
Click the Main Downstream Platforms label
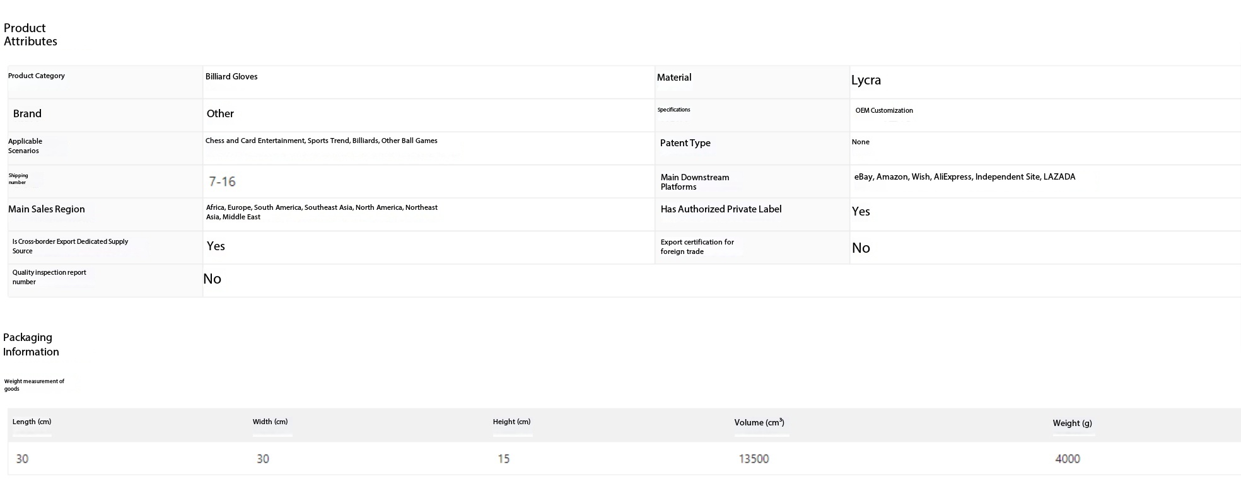click(694, 182)
